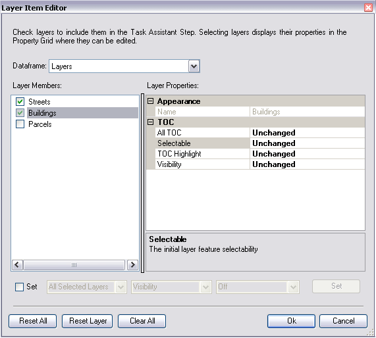Close the Layer Item Editor window
Screen dimensions: 376x338
(x=368, y=7)
